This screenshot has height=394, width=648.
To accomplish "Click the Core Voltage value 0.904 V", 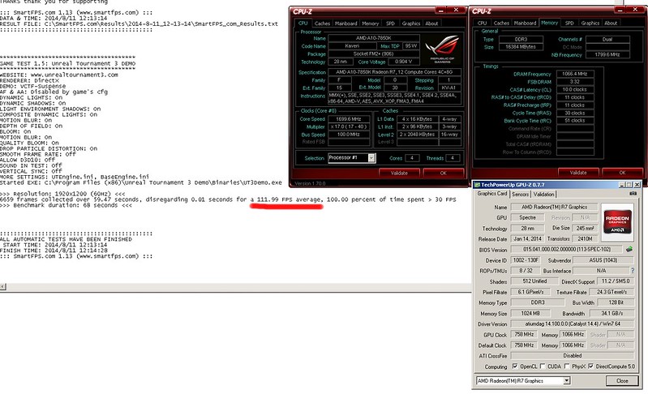I will coord(402,62).
